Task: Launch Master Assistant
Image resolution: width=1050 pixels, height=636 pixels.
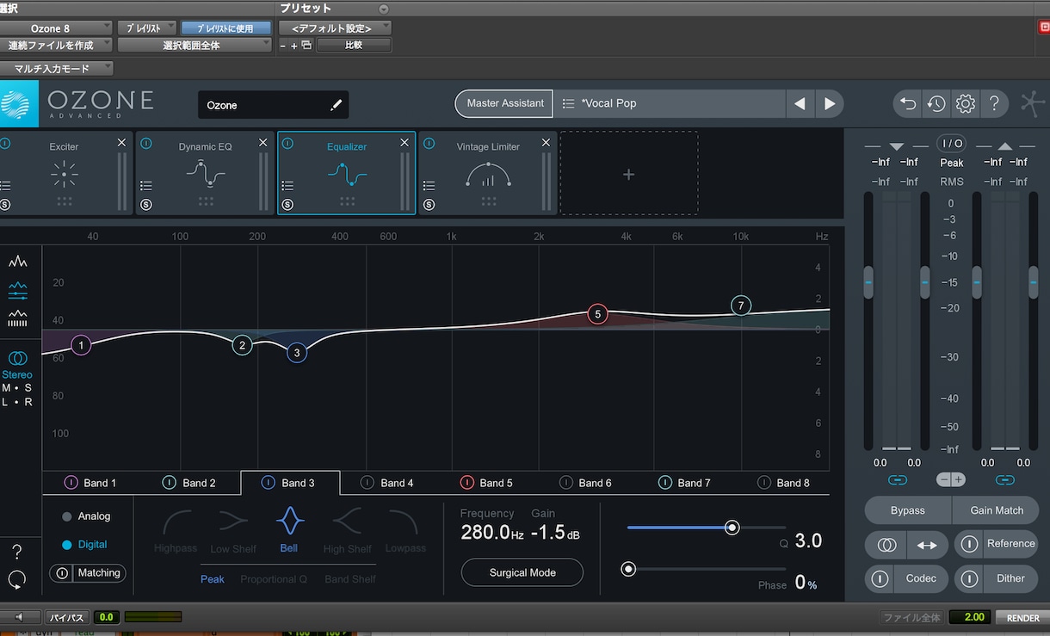Action: pyautogui.click(x=505, y=103)
